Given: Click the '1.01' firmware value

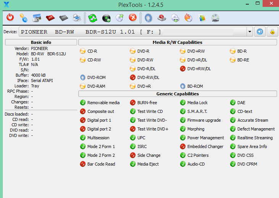Looking at the screenshot, I should click(35, 59).
